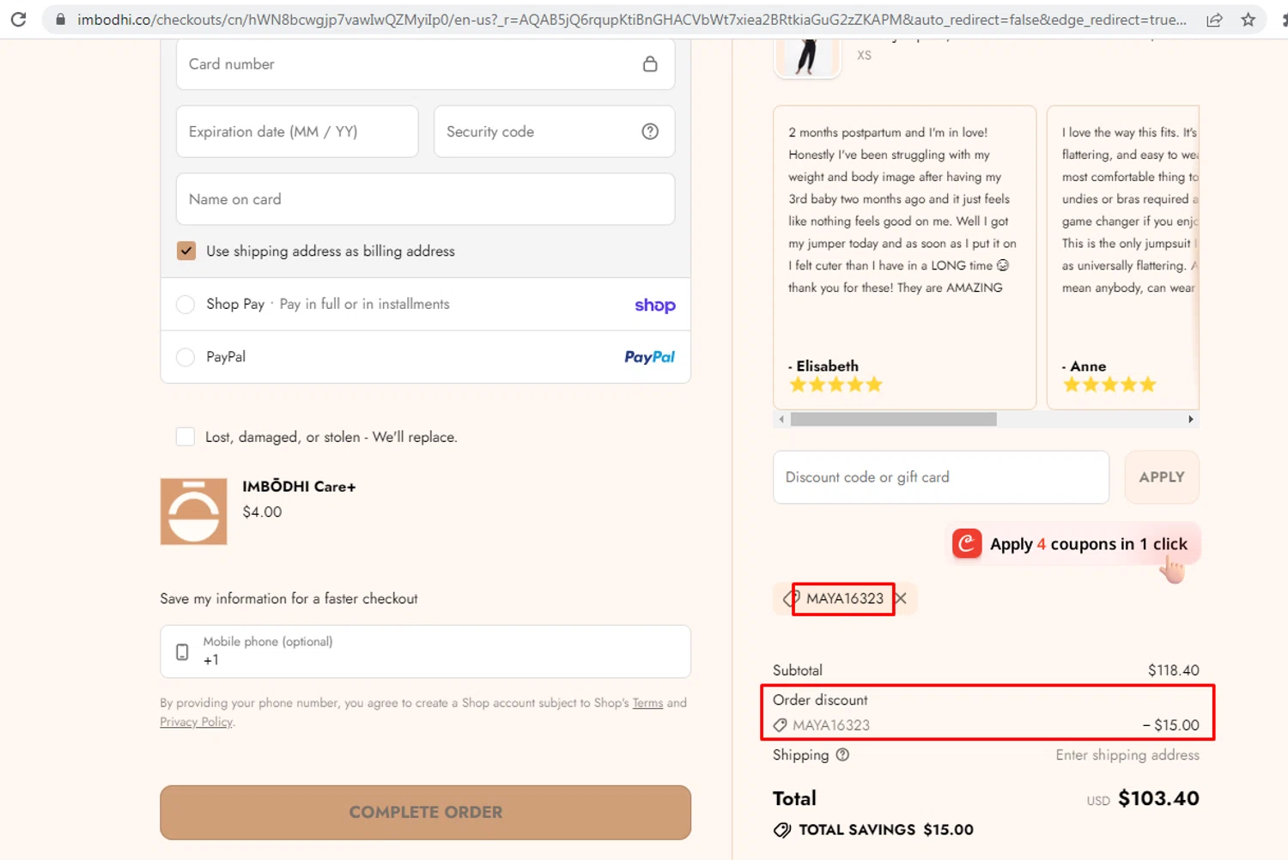Click Apply 4 coupons in 1 click
This screenshot has height=860, width=1288.
pos(1075,544)
